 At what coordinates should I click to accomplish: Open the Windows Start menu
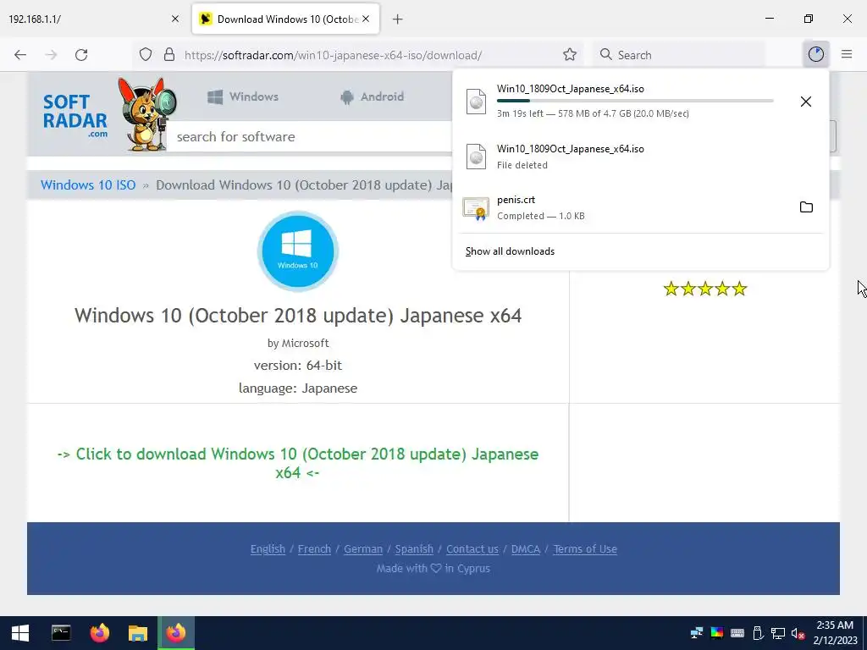point(20,633)
